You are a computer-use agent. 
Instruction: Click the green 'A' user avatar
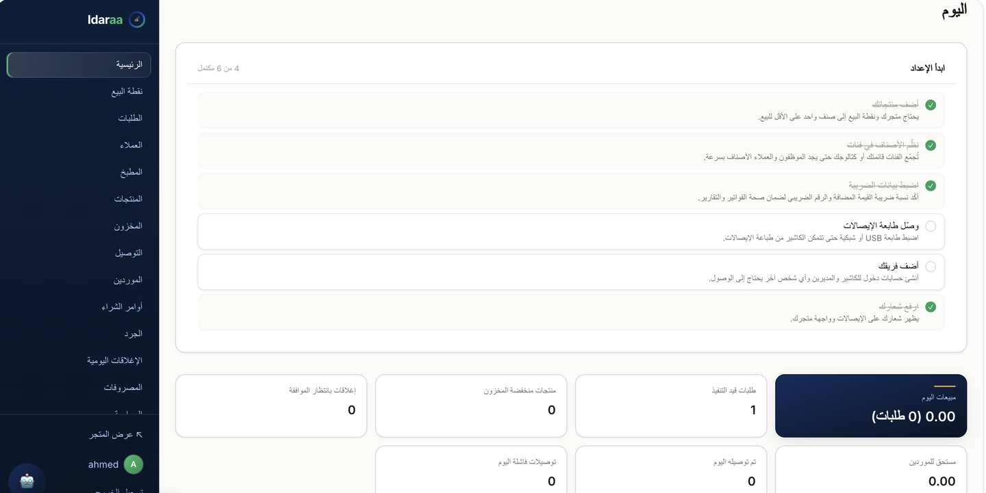point(134,464)
